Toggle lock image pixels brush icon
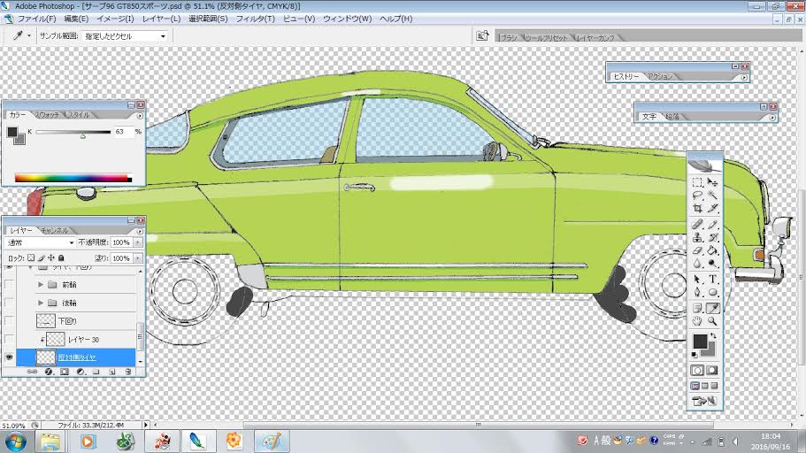 (x=41, y=258)
